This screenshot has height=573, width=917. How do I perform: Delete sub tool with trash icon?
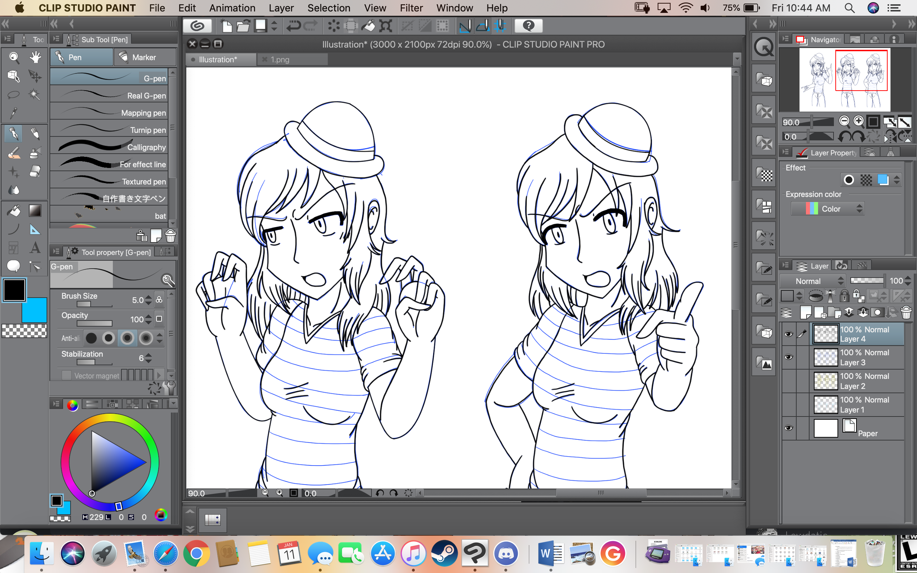(171, 236)
